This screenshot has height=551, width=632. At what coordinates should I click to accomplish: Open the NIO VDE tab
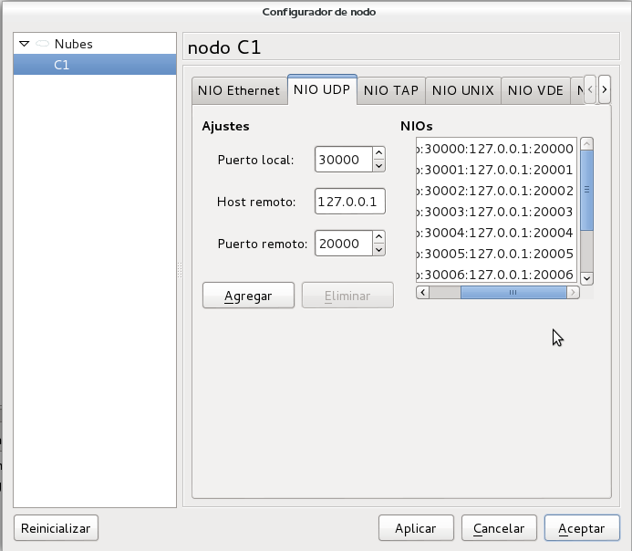click(x=535, y=91)
